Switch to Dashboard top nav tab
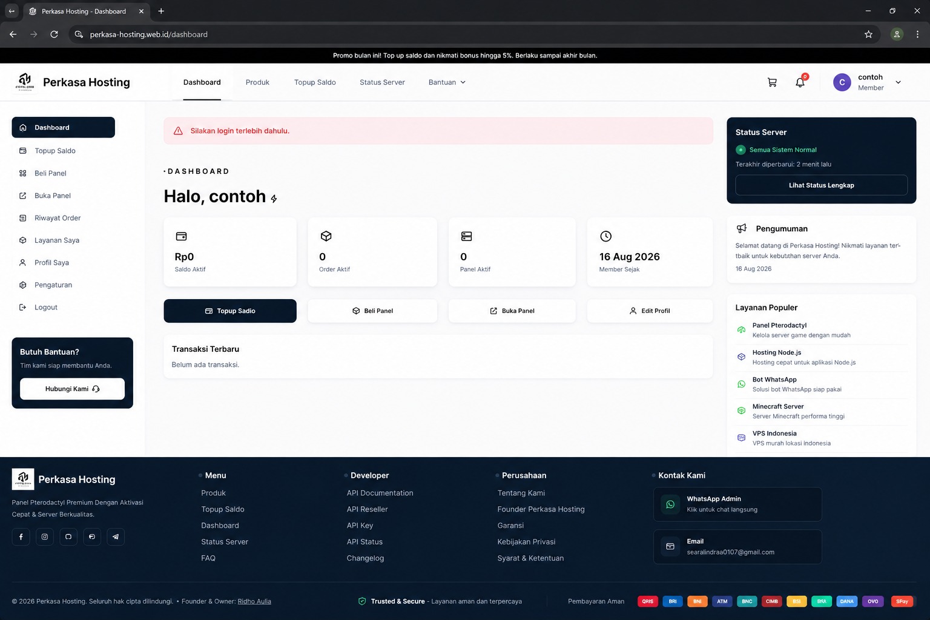 [x=202, y=82]
